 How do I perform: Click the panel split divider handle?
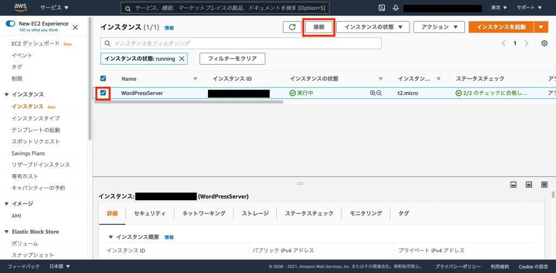coord(300,183)
